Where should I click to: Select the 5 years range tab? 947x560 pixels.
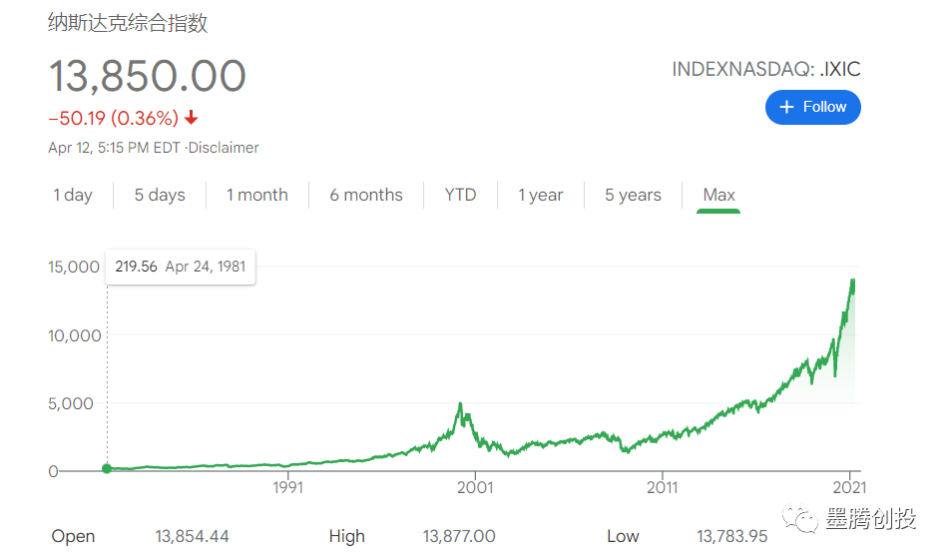(x=633, y=195)
